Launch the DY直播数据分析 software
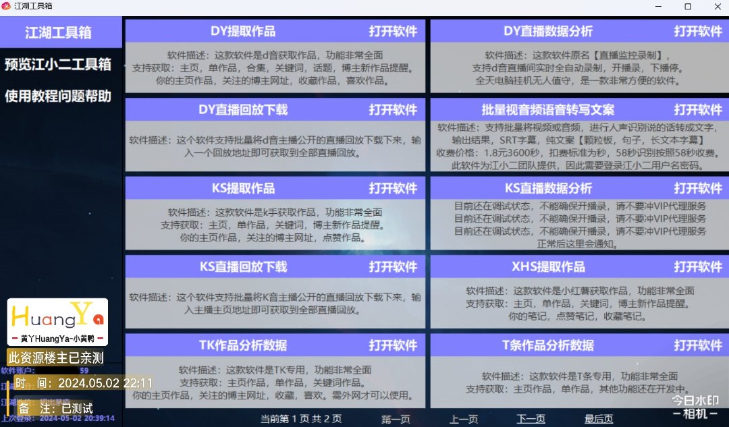Image resolution: width=729 pixels, height=427 pixels. [x=698, y=31]
